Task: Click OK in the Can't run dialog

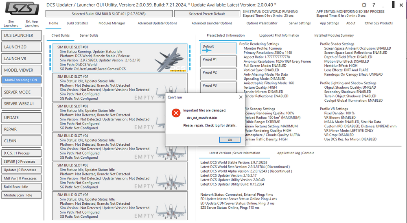Action: coord(230,140)
